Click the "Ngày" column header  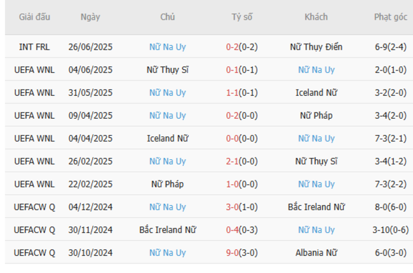tap(90, 17)
